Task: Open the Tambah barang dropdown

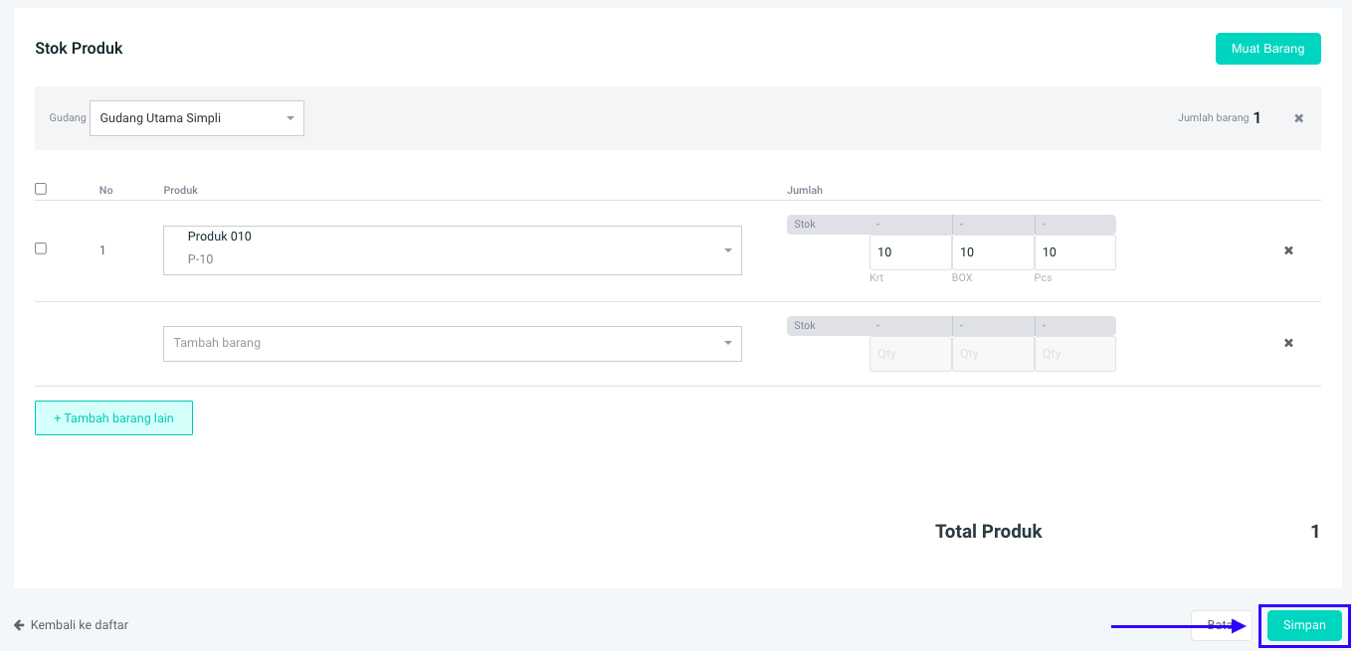Action: pos(452,343)
